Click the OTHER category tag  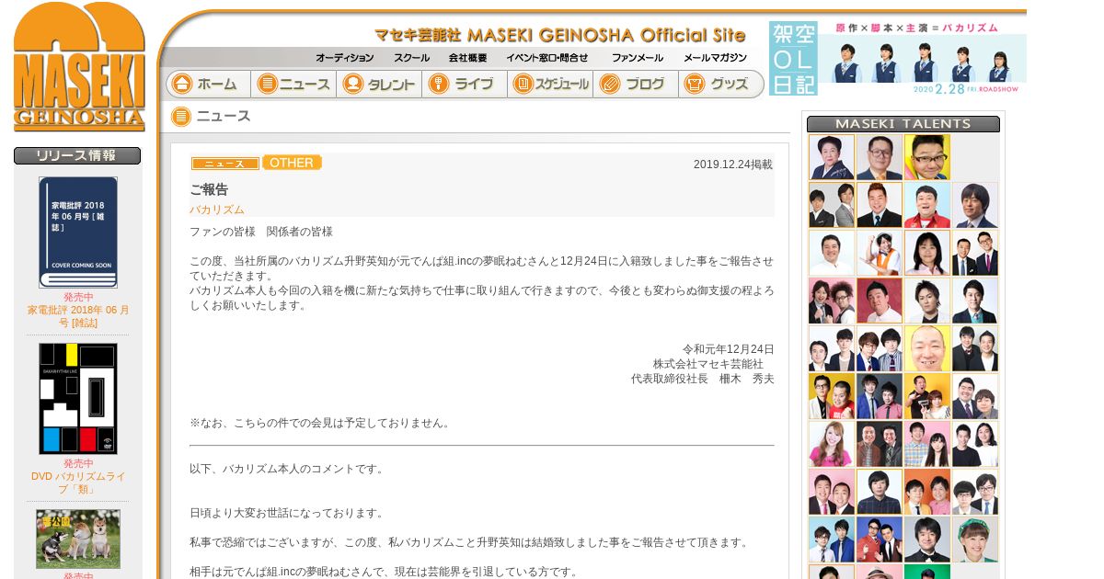pyautogui.click(x=292, y=163)
